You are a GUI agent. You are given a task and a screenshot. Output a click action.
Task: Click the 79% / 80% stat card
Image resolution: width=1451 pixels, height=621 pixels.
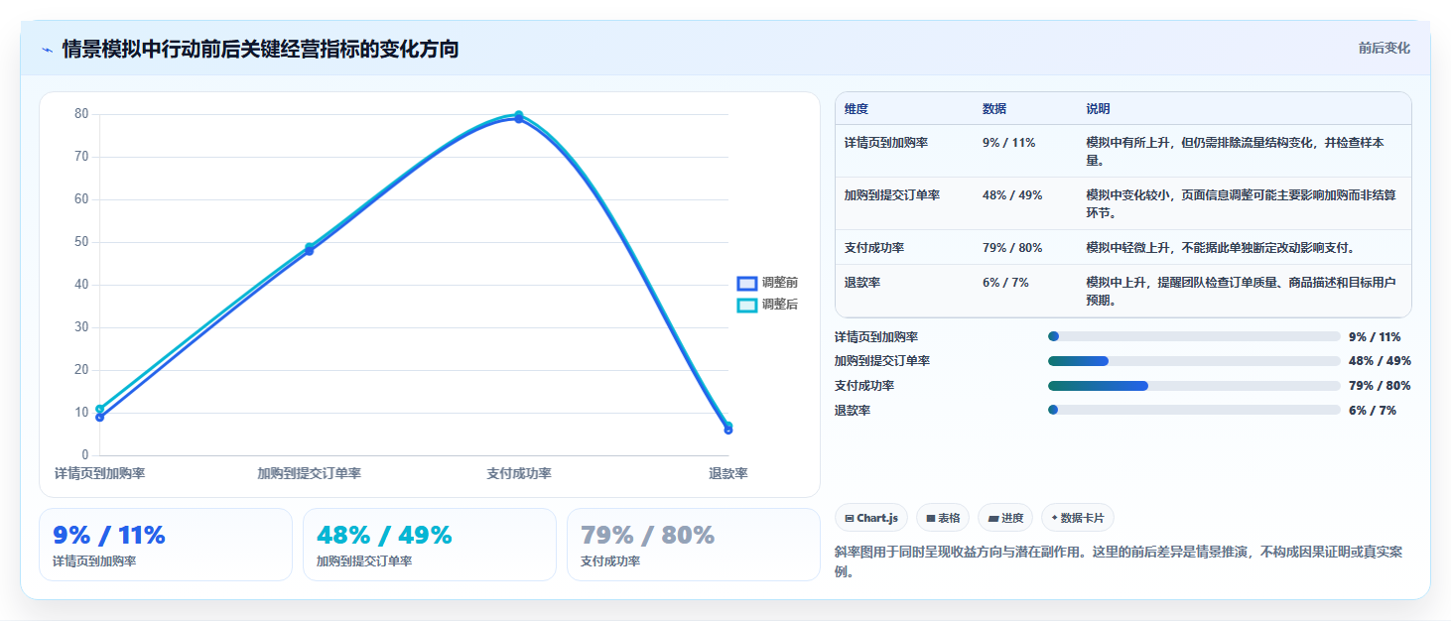pyautogui.click(x=694, y=545)
